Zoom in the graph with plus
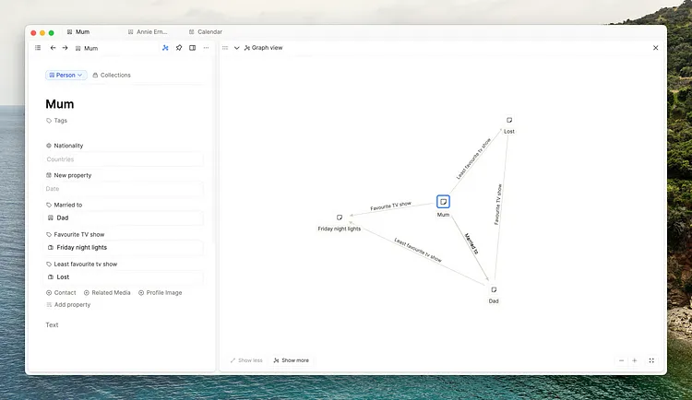This screenshot has width=692, height=400. [635, 360]
